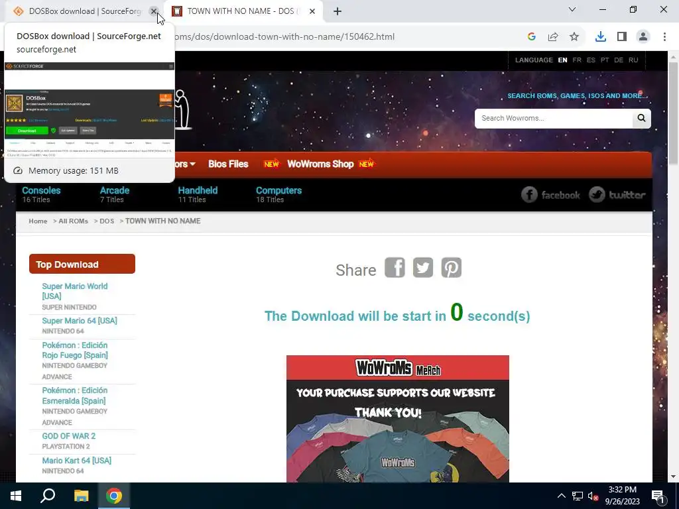The height and width of the screenshot is (509, 679).
Task: Share on Twitter icon
Action: point(423,268)
